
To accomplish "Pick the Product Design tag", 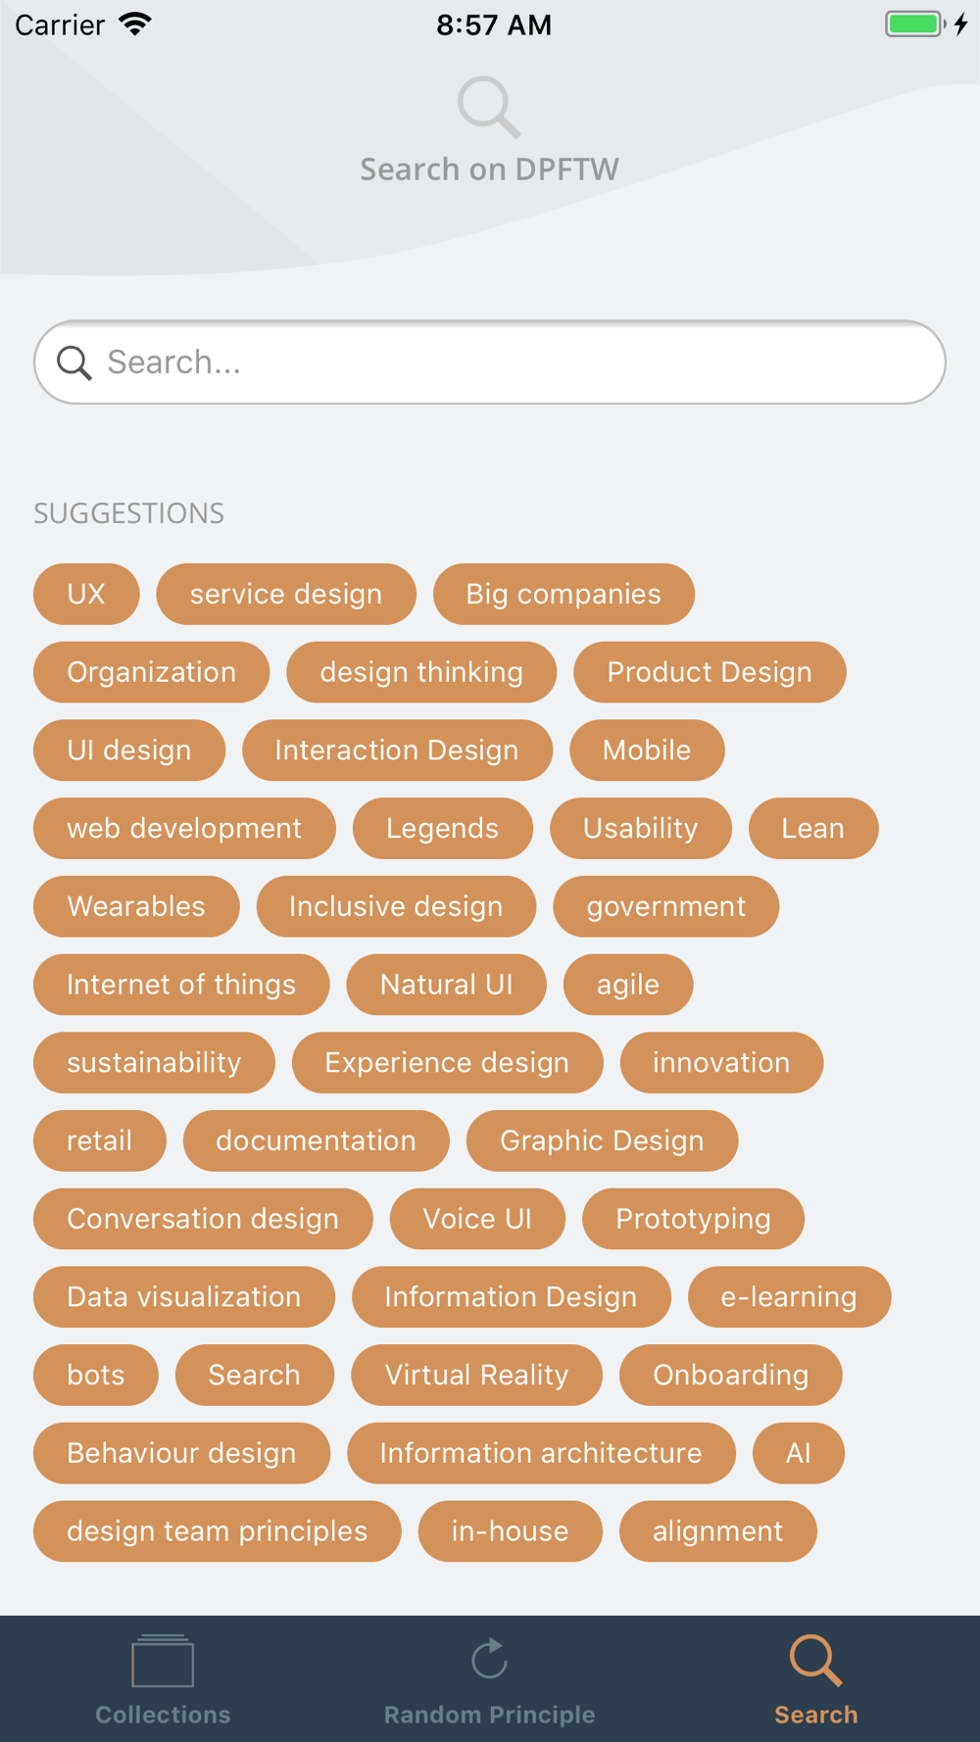I will click(x=710, y=672).
